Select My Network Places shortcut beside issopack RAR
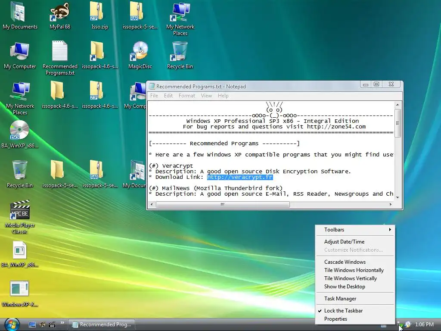 [180, 19]
